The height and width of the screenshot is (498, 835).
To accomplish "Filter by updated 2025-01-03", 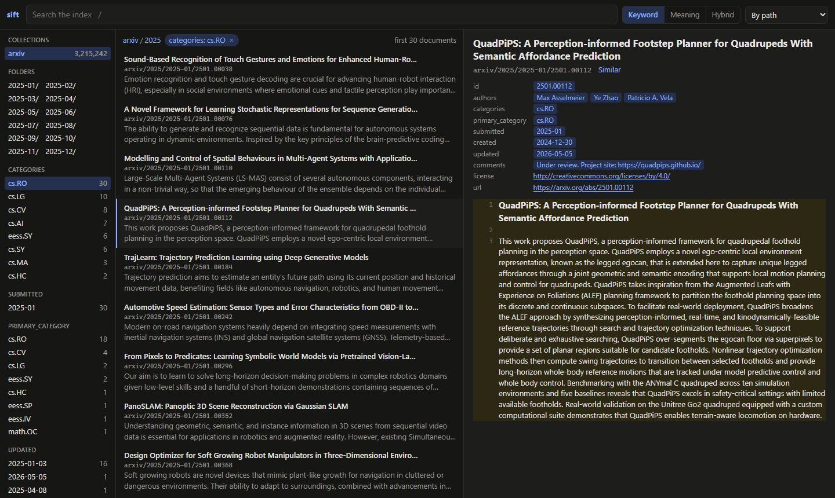I will click(57, 464).
